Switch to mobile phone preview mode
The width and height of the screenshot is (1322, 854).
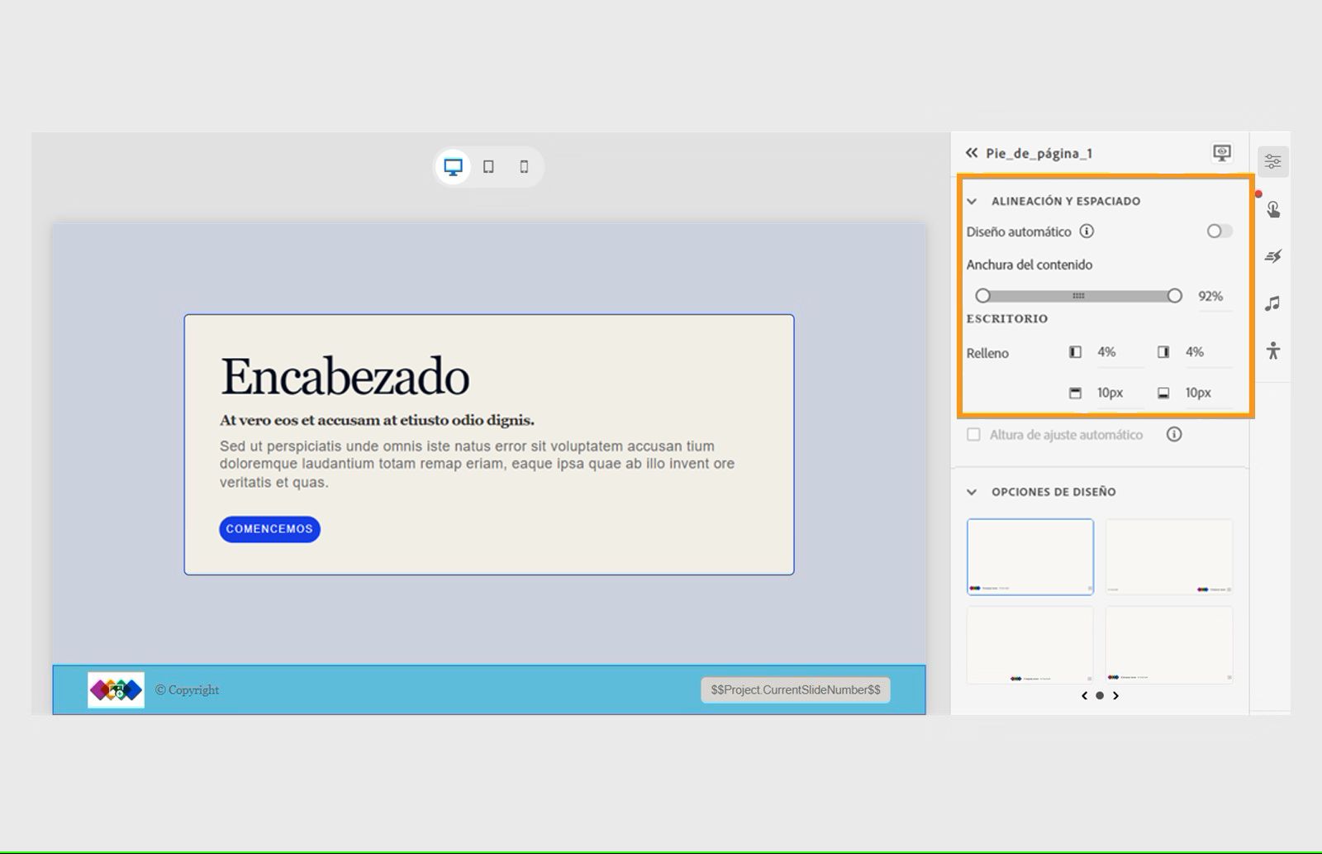[x=524, y=167]
